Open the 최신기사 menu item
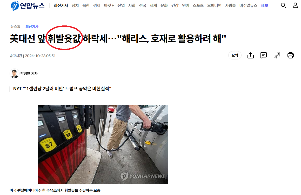Image resolution: width=301 pixels, height=195 pixels. (x=61, y=5)
